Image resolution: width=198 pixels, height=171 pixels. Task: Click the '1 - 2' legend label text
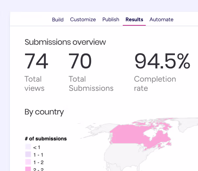pos(38,162)
